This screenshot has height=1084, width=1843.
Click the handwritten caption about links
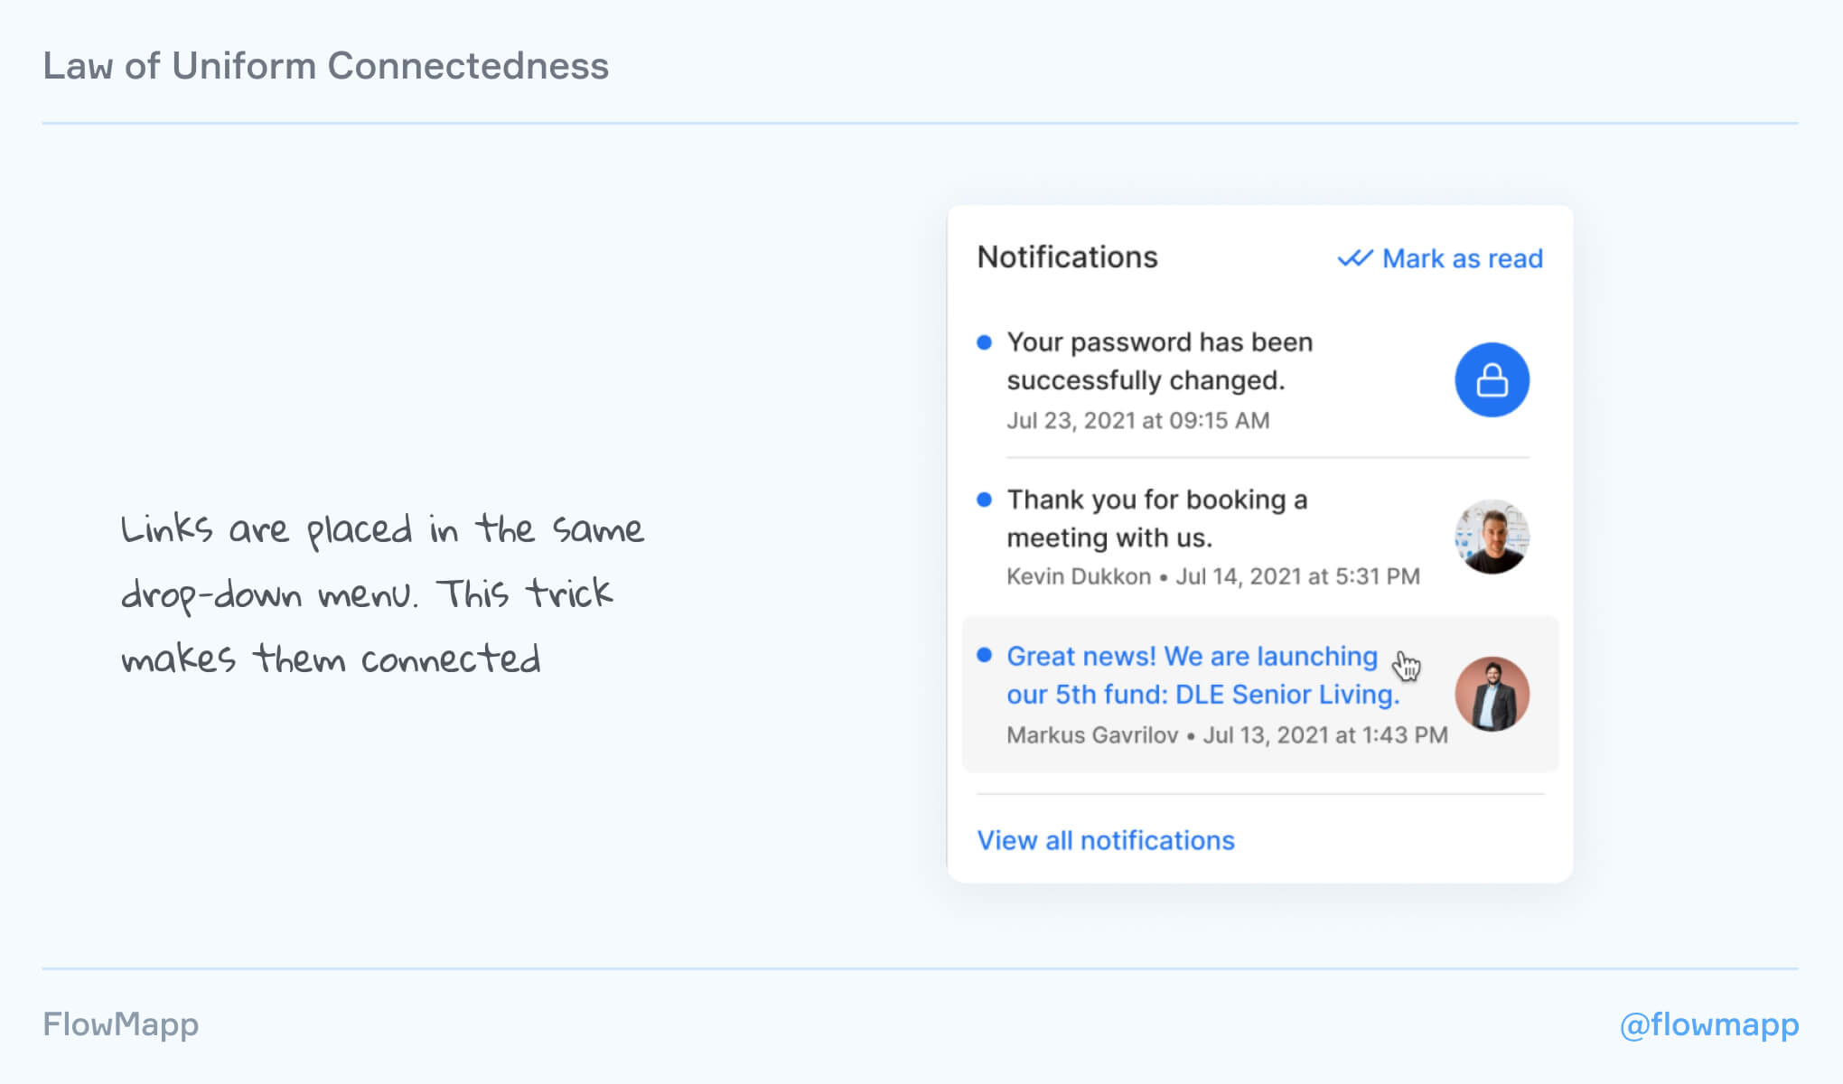click(382, 593)
